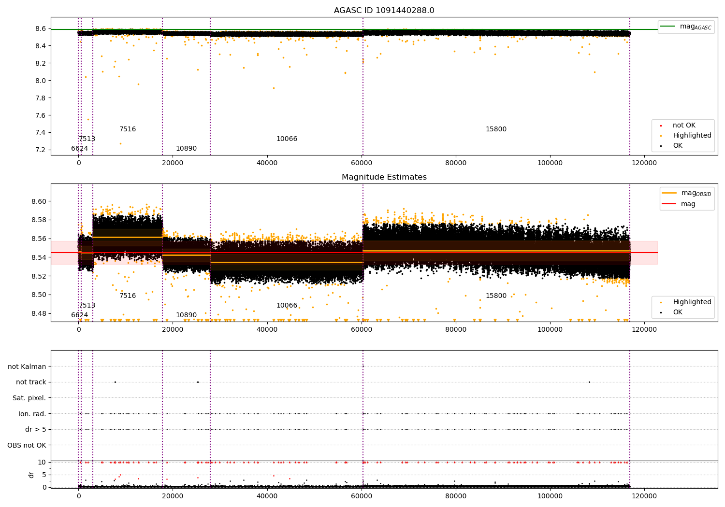Click the 'not Kalman' axis label
The height and width of the screenshot is (507, 725).
click(x=27, y=366)
